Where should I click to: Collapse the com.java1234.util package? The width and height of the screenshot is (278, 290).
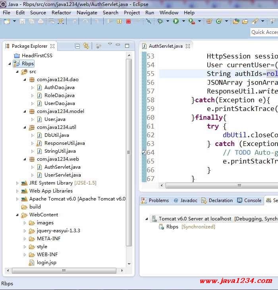click(x=25, y=127)
